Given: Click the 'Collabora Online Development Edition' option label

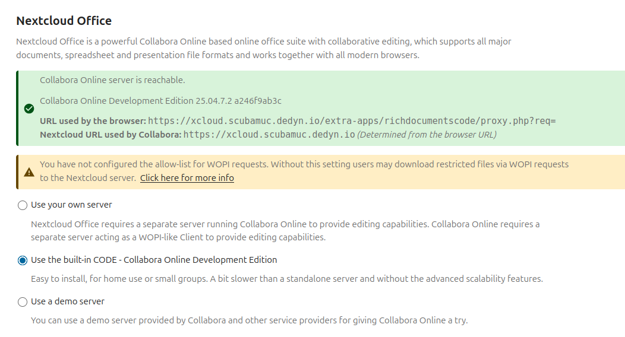Looking at the screenshot, I should coord(154,260).
